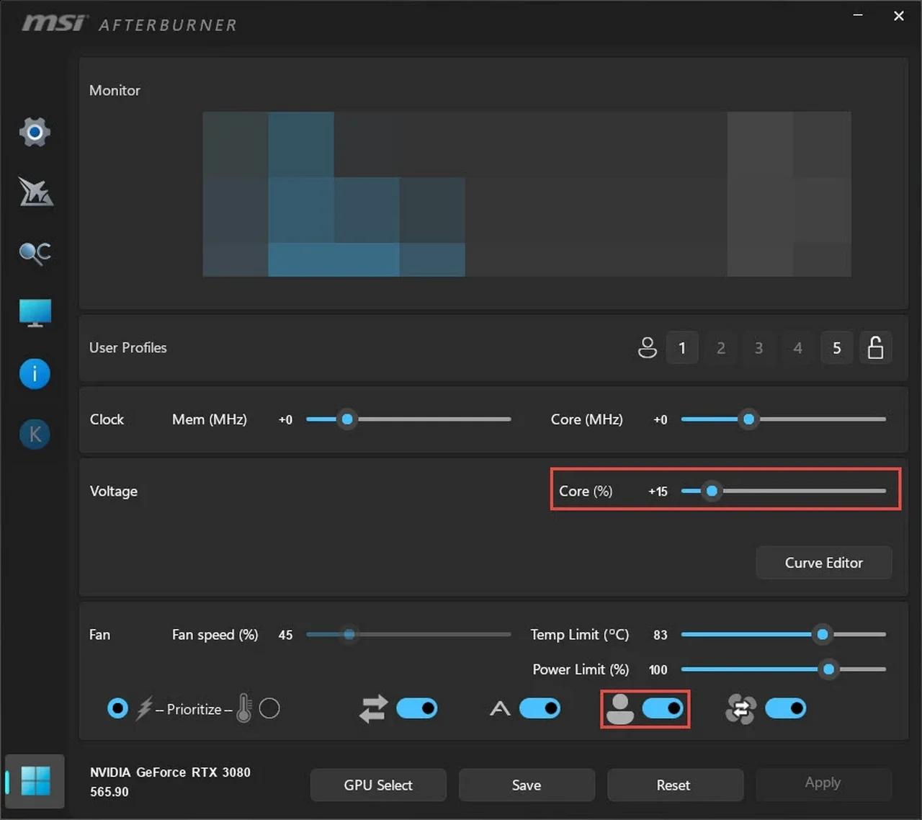This screenshot has width=922, height=820.
Task: Toggle the clock synchronization switch
Action: (418, 708)
